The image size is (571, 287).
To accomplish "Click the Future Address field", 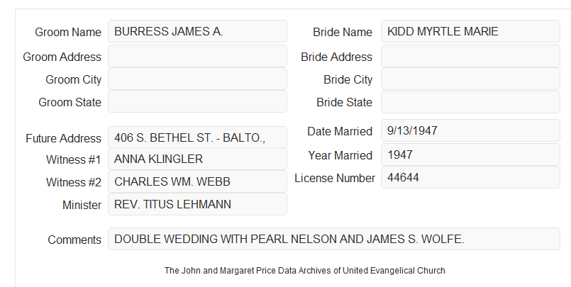I will point(197,137).
